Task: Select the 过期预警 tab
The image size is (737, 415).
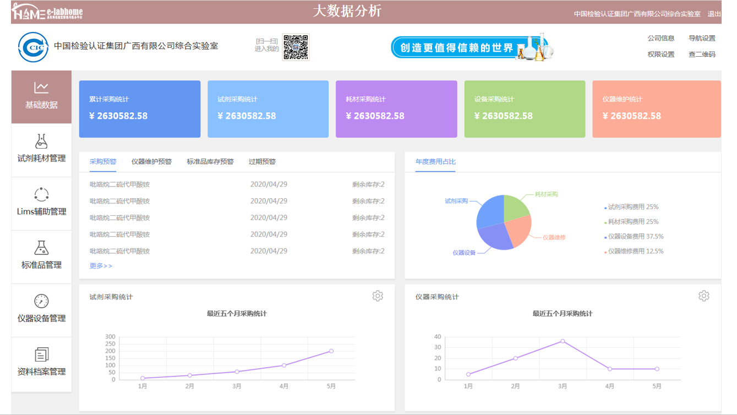Action: 262,162
